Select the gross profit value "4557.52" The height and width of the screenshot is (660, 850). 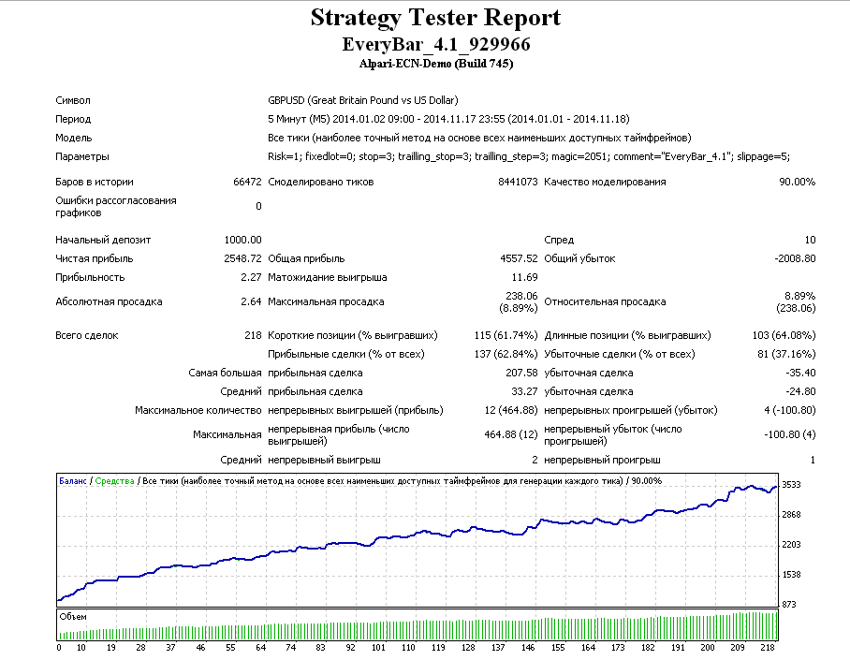(519, 258)
